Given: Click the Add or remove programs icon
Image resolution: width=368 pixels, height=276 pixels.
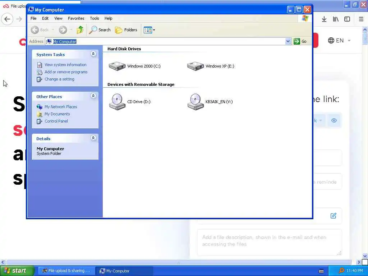Looking at the screenshot, I should tap(40, 72).
